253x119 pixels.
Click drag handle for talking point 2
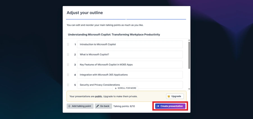[68, 55]
